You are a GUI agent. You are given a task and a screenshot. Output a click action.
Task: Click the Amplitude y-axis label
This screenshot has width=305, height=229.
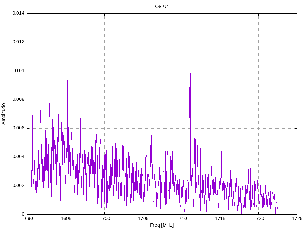pos(4,114)
